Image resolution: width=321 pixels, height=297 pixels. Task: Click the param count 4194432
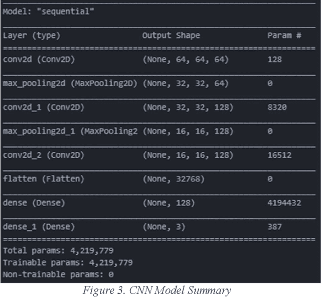coord(284,203)
